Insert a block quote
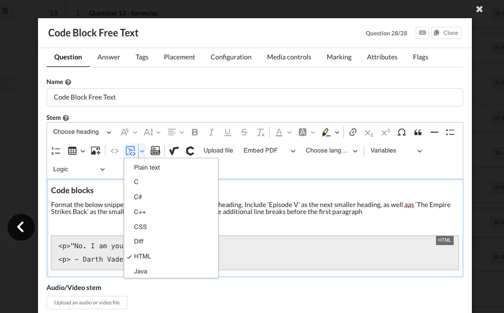Viewport: 504px width, 313px height. 418,132
